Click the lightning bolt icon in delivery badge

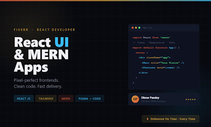(147, 119)
